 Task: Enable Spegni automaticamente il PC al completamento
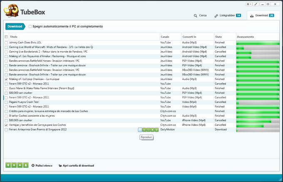point(30,27)
